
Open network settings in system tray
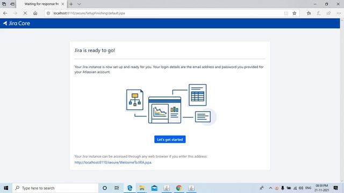(295, 188)
